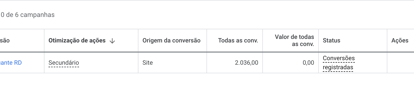The width and height of the screenshot is (414, 94).
Task: Click the Conversões registradas status label
Action: 339,63
